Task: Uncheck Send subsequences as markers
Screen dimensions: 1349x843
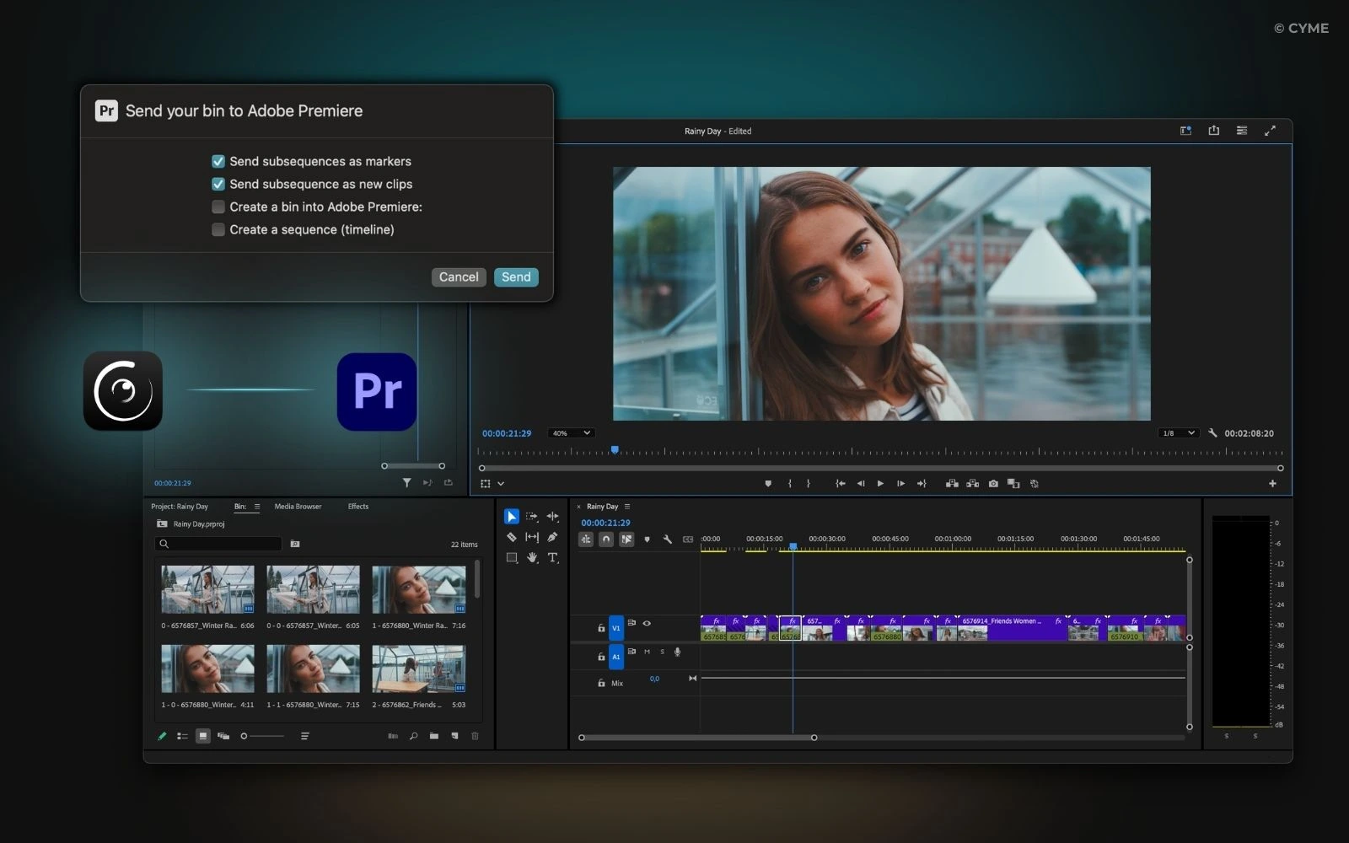Action: click(x=218, y=161)
